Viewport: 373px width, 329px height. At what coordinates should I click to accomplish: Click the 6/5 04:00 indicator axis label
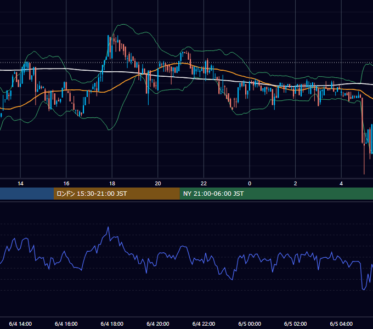tap(341, 324)
